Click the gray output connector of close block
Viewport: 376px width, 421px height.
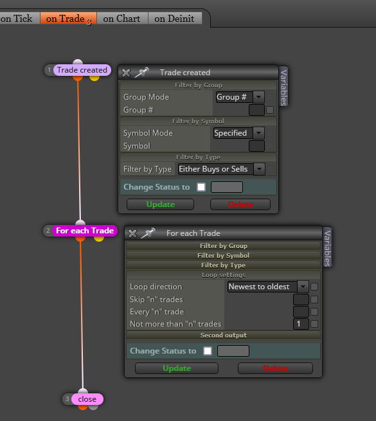pyautogui.click(x=93, y=408)
